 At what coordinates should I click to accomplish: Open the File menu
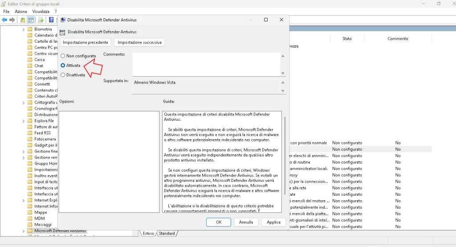tap(6, 11)
